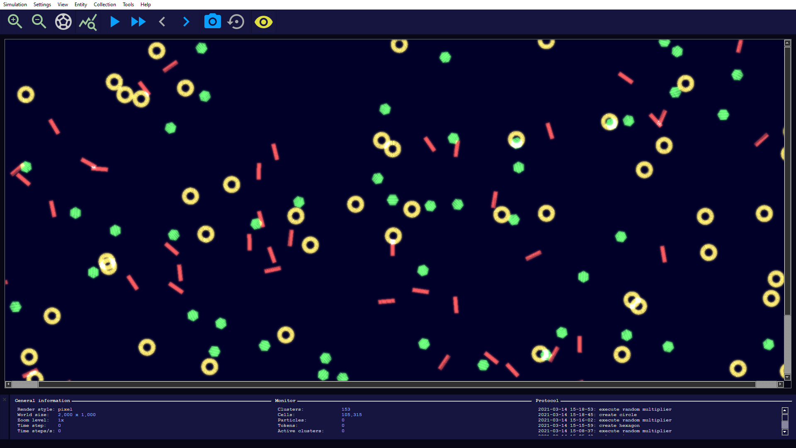Open the Entity menu
The image size is (796, 448).
point(80,5)
